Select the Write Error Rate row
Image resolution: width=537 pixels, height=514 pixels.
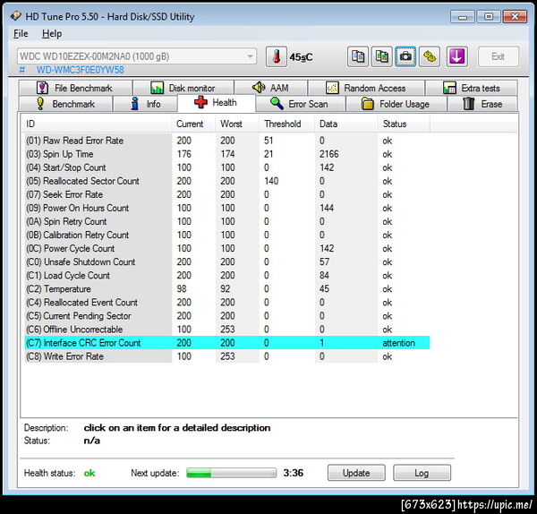(x=227, y=356)
